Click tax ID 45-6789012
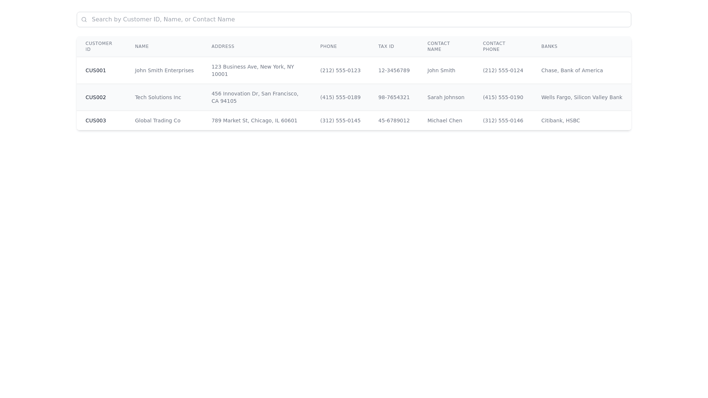708x398 pixels. (394, 121)
